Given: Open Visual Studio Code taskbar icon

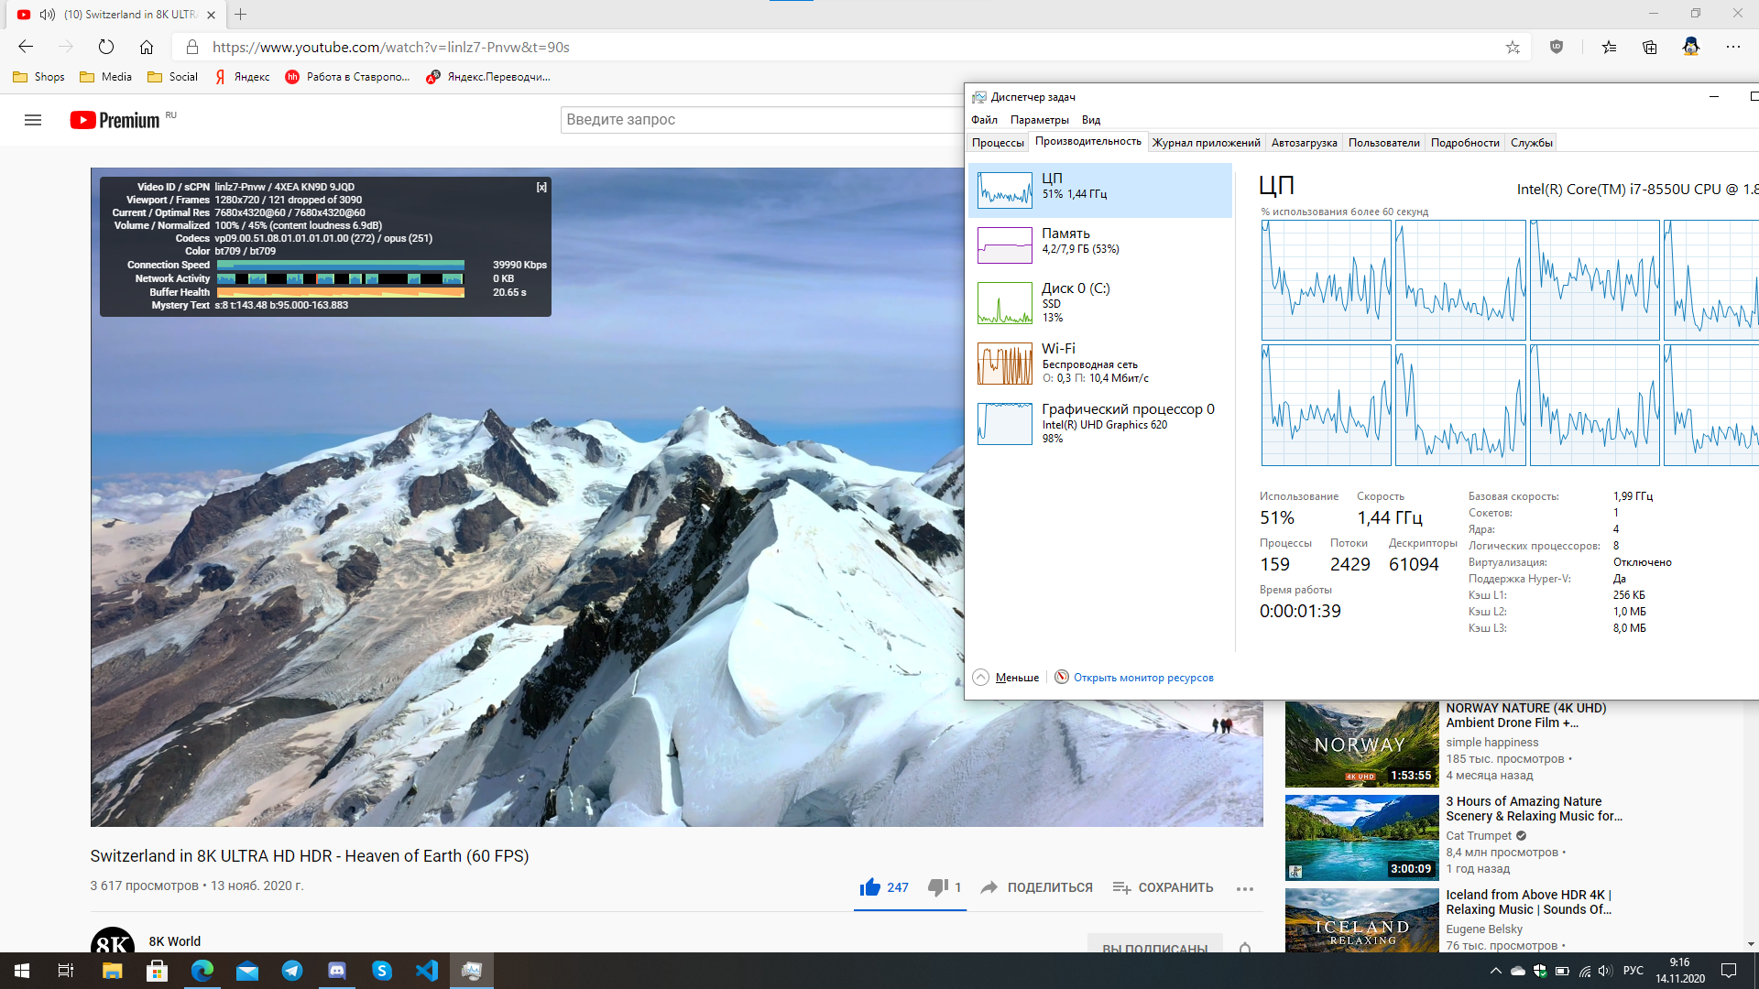Looking at the screenshot, I should pos(427,971).
